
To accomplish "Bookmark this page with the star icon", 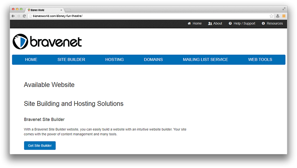I will (271, 16).
